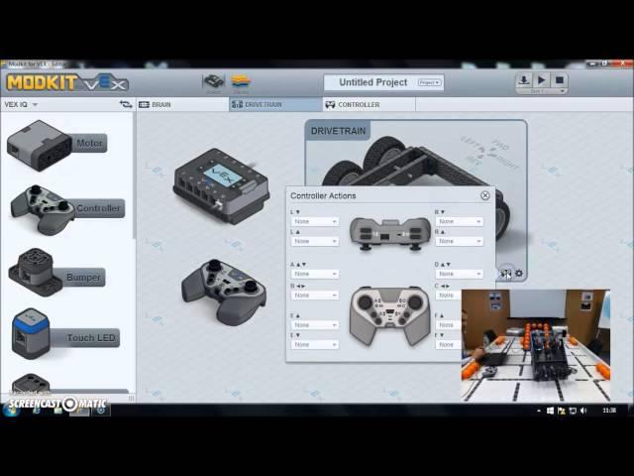The width and height of the screenshot is (634, 476).
Task: Click the download program to robot icon
Action: tap(524, 79)
